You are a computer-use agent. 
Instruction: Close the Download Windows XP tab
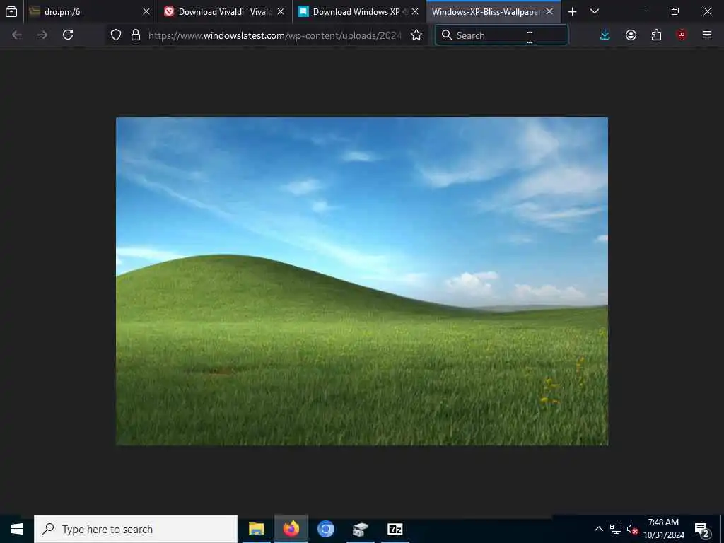pos(415,11)
